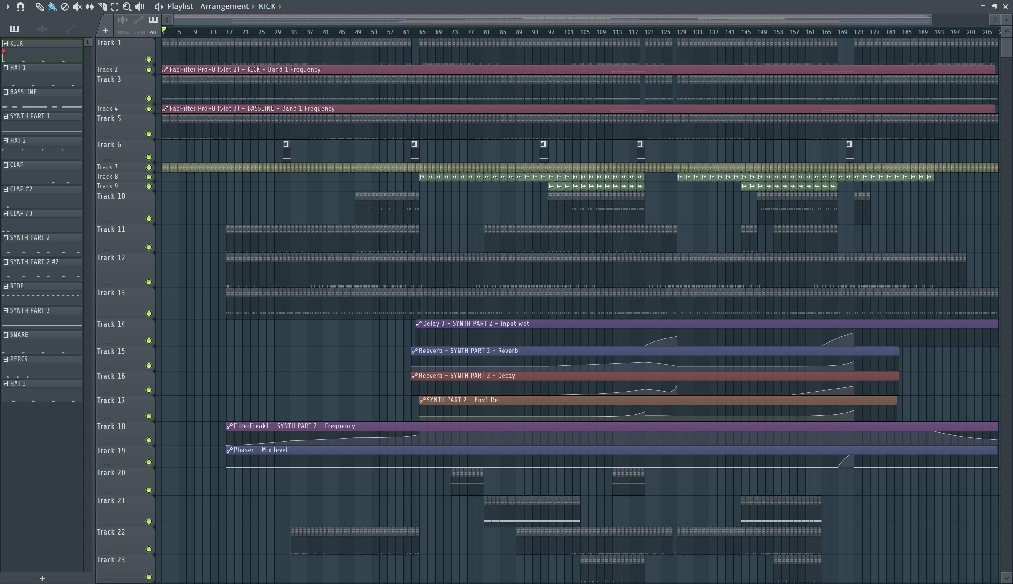Switch to the CHAN tab
Viewport: 1013px width, 584px height.
tap(139, 25)
